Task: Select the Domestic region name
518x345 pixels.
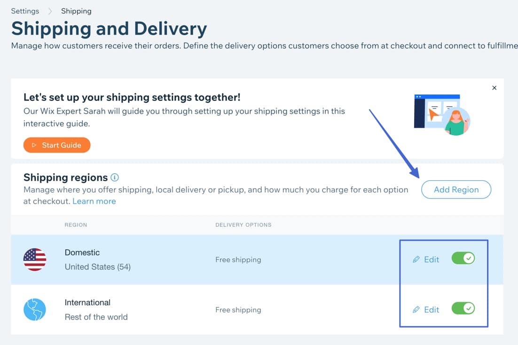Action: click(82, 253)
